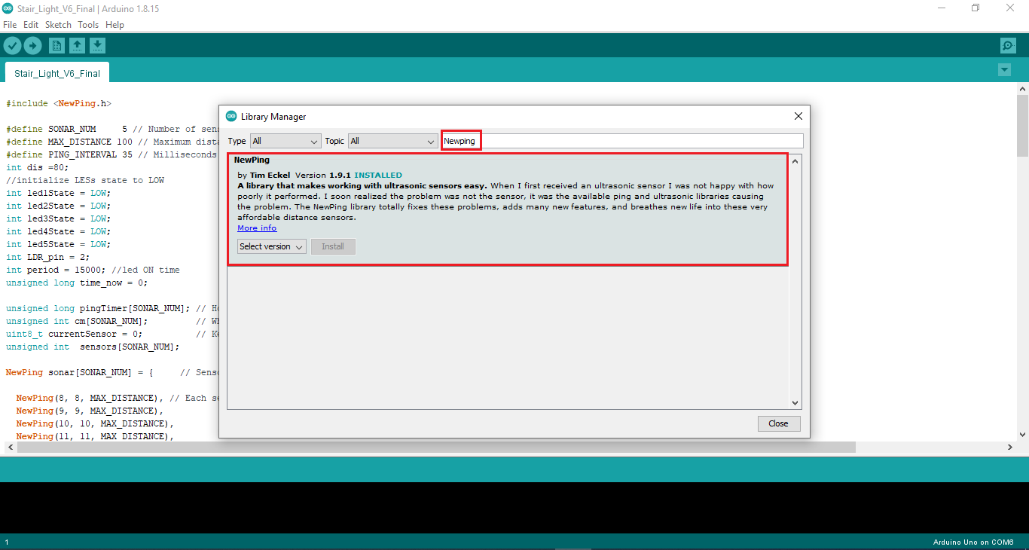Expand the Topic dropdown in Library Manager

click(392, 141)
